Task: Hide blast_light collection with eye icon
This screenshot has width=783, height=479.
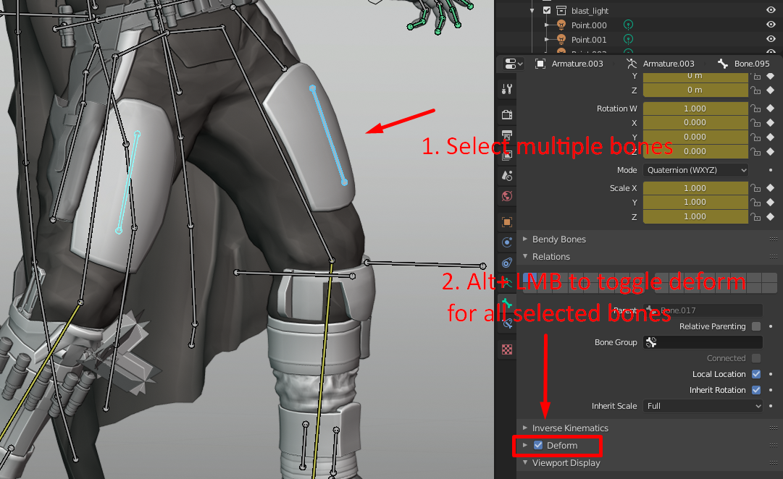Action: [771, 10]
